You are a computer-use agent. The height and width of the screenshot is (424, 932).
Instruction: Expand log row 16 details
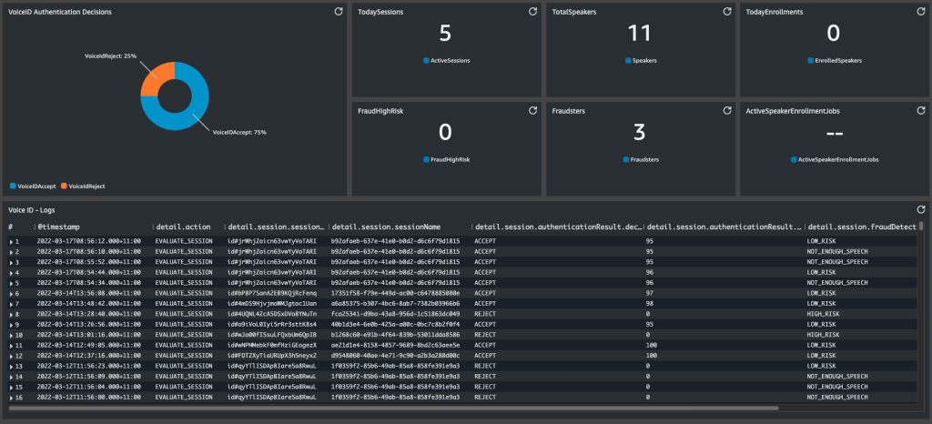tap(12, 398)
